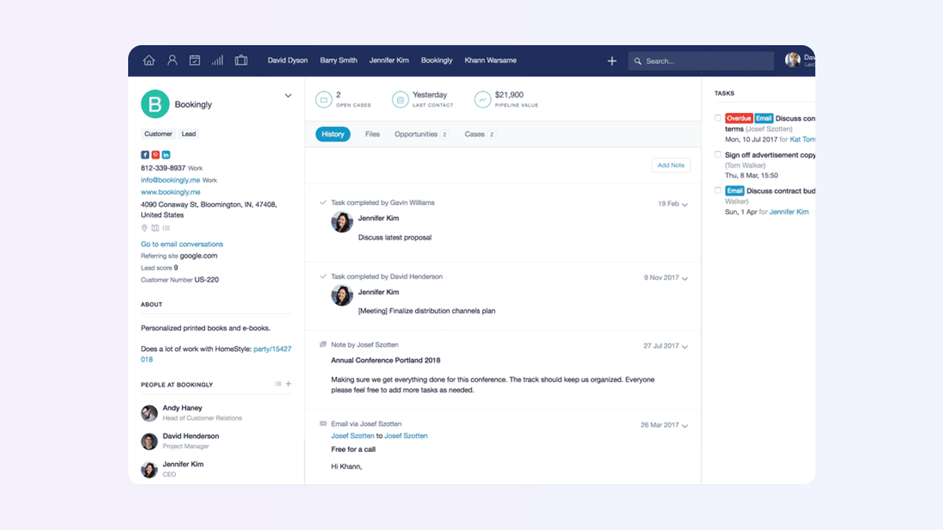Image resolution: width=943 pixels, height=530 pixels.
Task: Open the Opportunities tab
Action: (421, 134)
